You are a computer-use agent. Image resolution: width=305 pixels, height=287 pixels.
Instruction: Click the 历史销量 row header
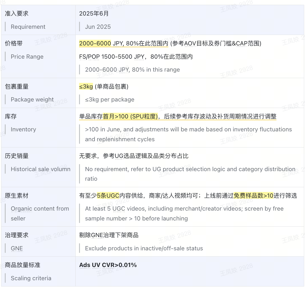[17, 156]
